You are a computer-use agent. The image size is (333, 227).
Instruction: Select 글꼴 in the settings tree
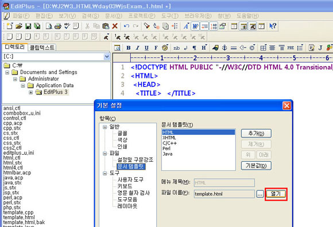[122, 134]
